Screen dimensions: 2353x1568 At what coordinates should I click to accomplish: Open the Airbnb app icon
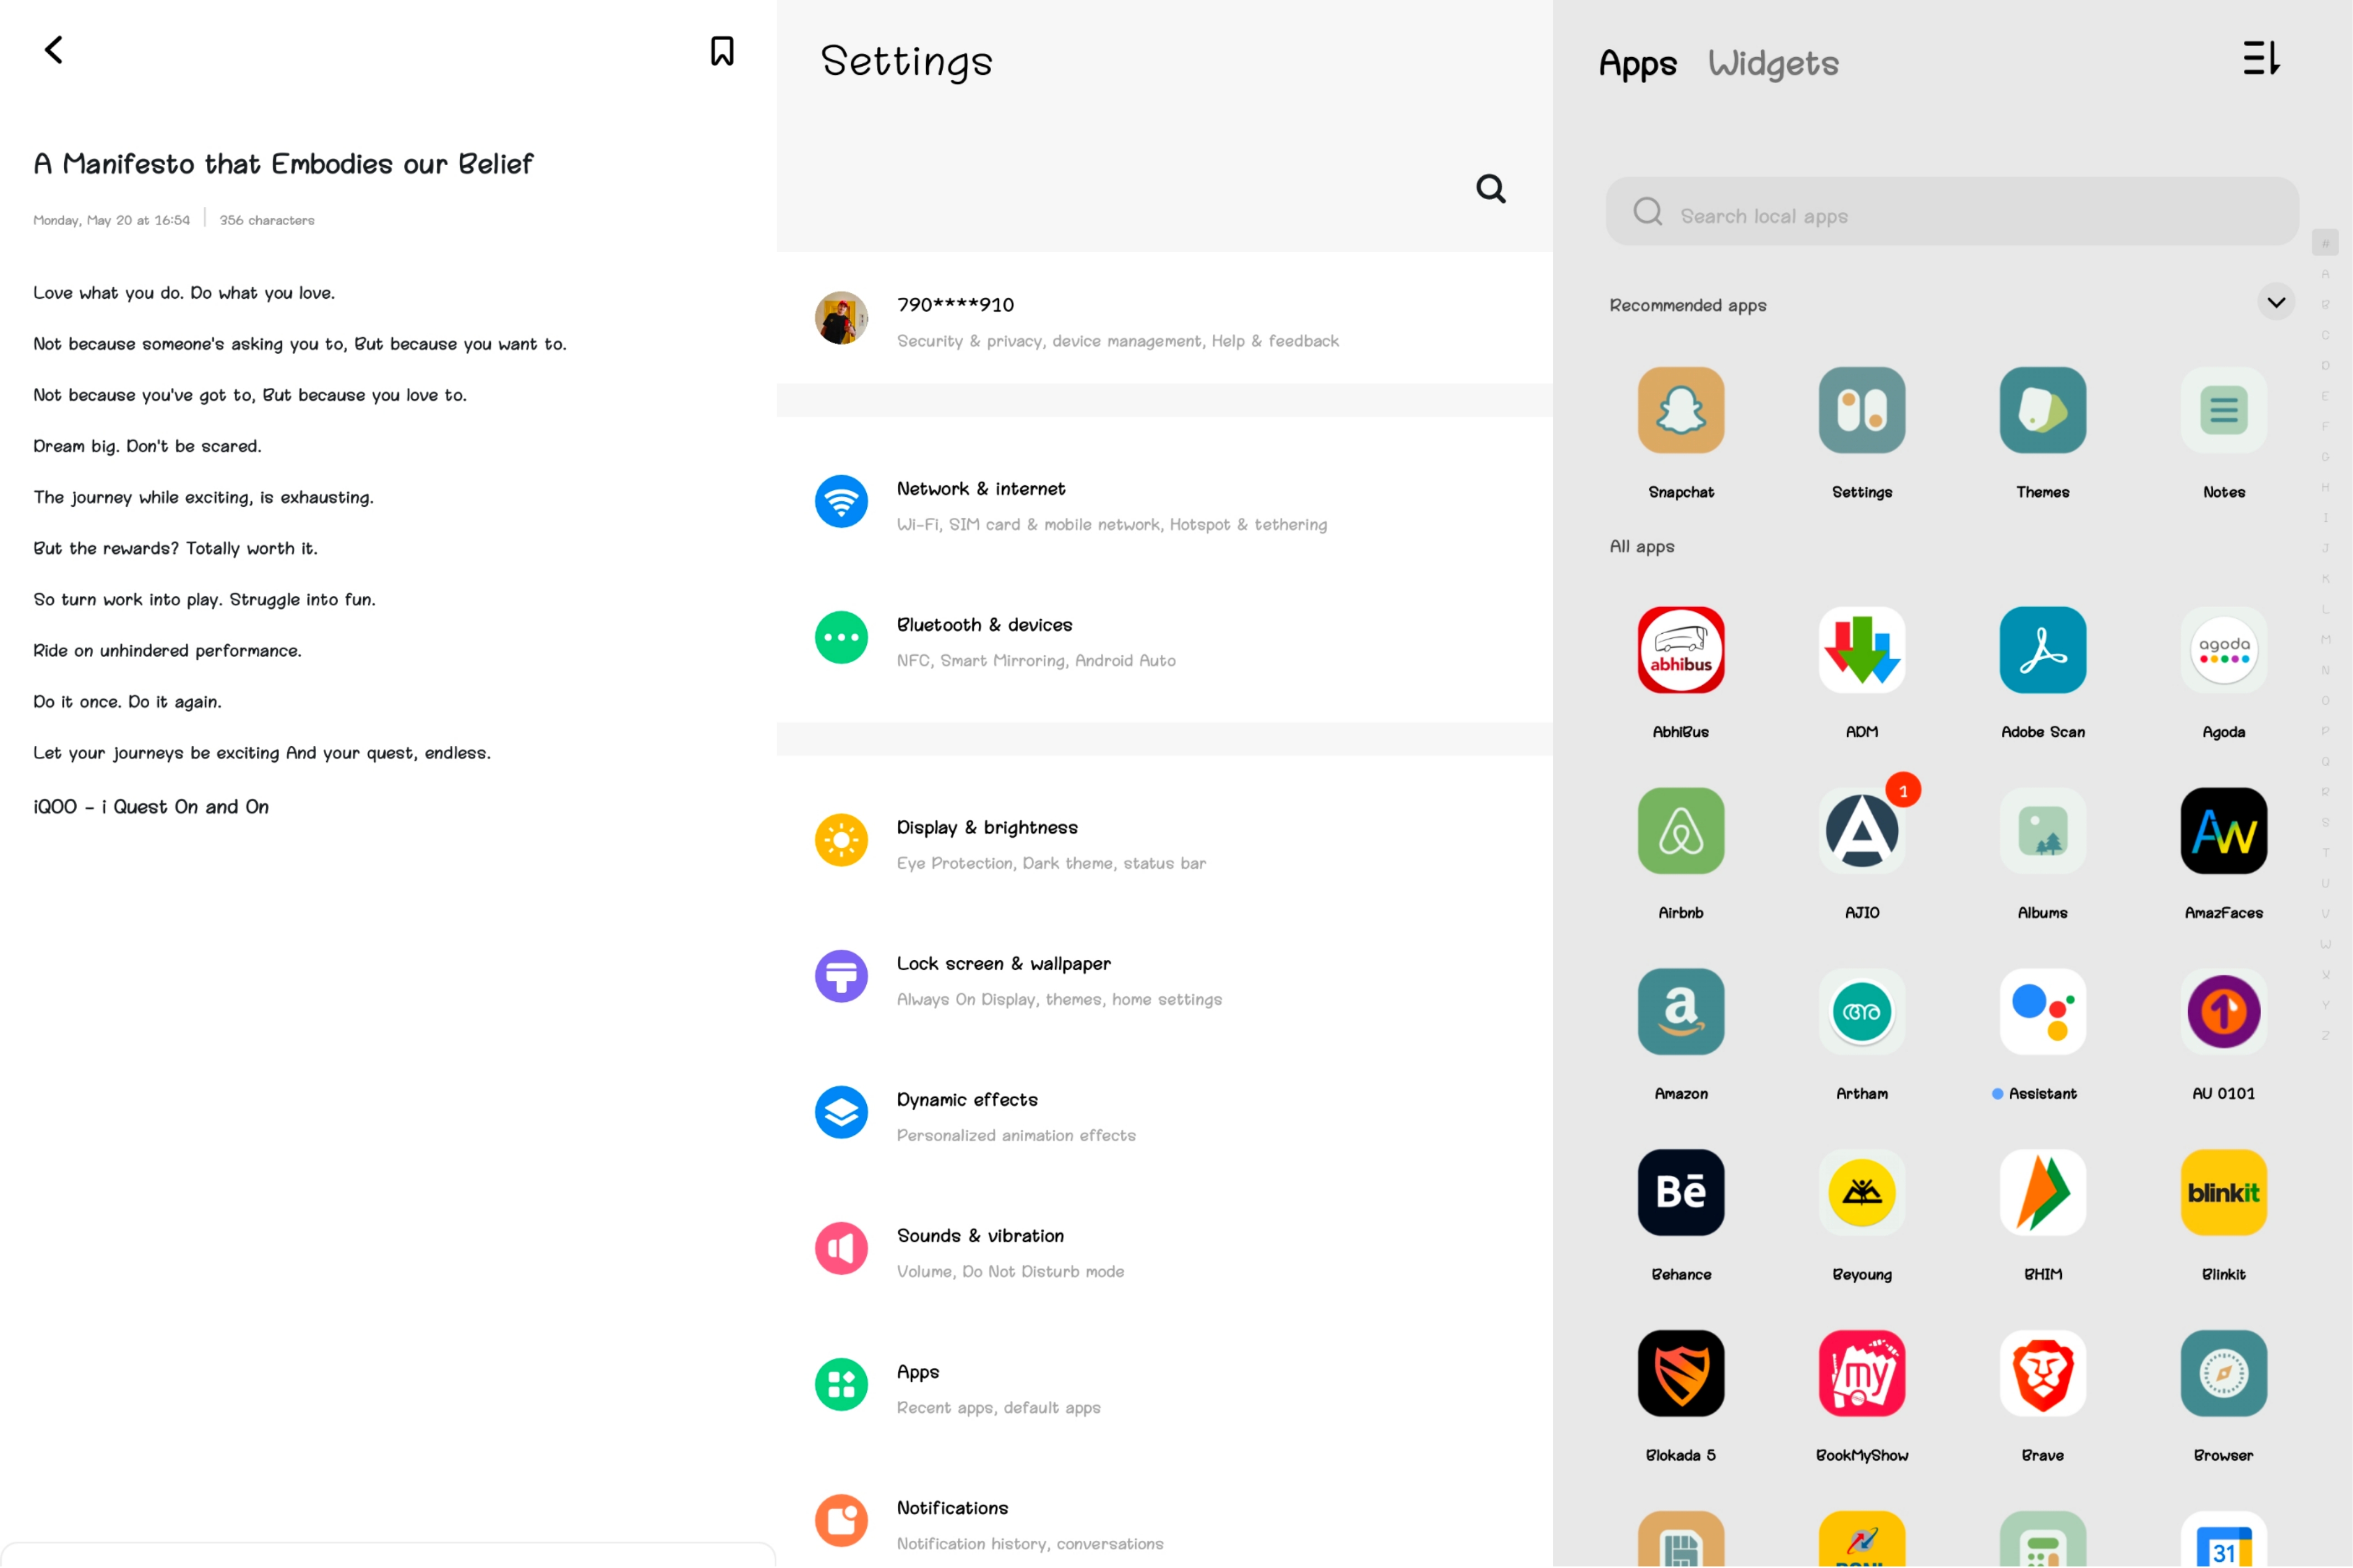click(1680, 831)
